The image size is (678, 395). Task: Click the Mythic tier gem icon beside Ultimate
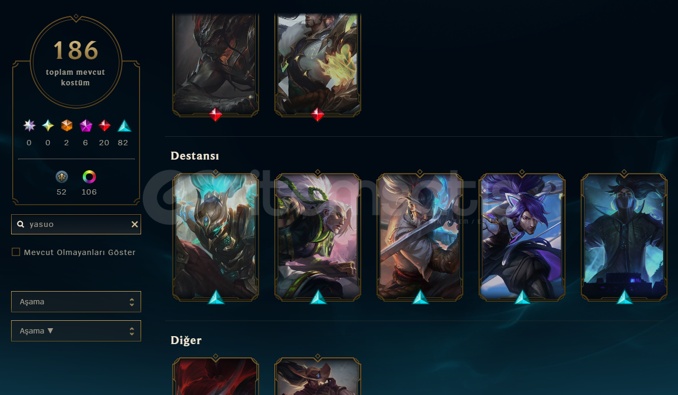point(48,126)
